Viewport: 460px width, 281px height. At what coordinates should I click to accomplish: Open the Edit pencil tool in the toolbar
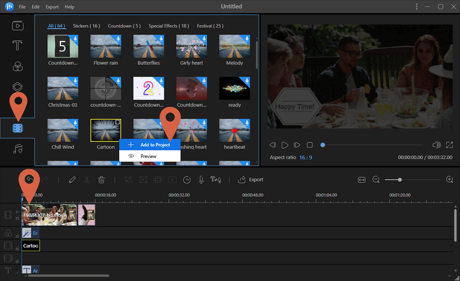tap(72, 180)
